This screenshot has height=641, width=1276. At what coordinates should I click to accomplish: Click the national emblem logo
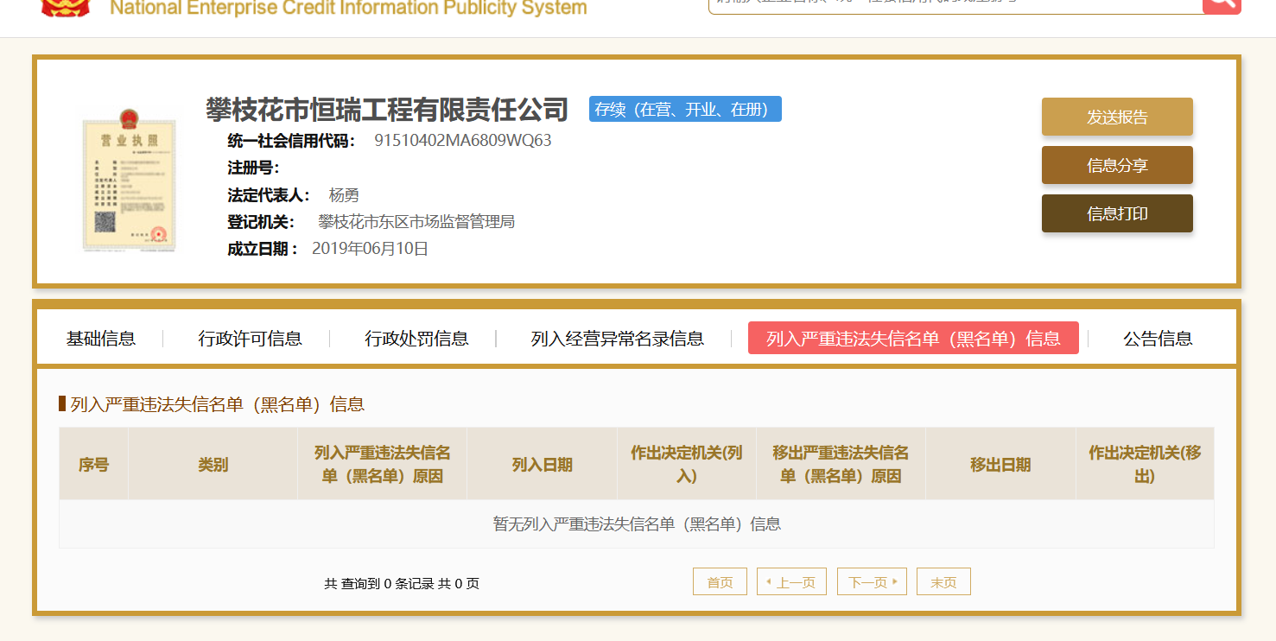click(66, 7)
